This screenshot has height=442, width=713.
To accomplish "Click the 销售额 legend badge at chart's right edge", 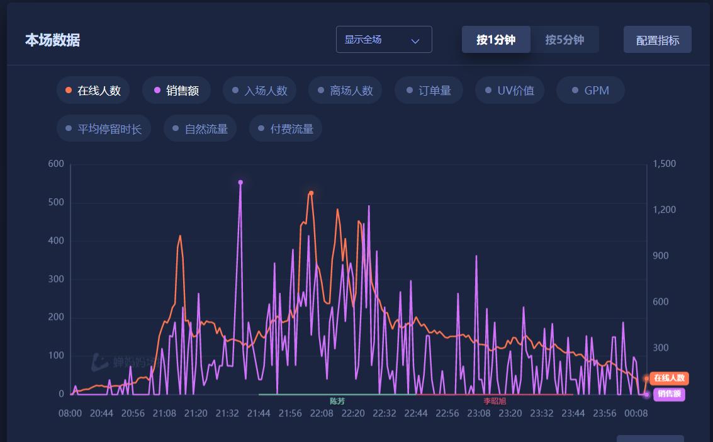I will pos(669,395).
